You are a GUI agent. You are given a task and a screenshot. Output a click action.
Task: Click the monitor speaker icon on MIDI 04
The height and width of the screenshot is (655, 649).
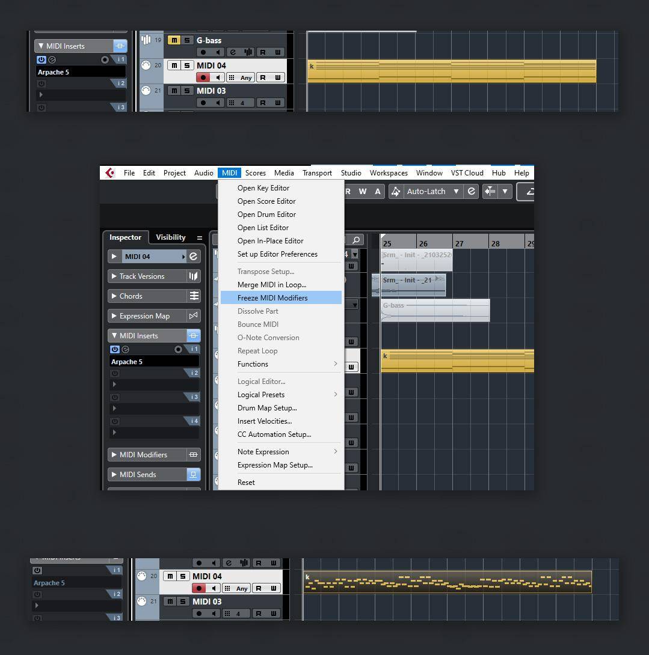click(219, 77)
